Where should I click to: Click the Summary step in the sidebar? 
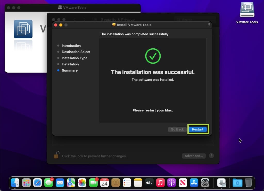click(x=70, y=71)
